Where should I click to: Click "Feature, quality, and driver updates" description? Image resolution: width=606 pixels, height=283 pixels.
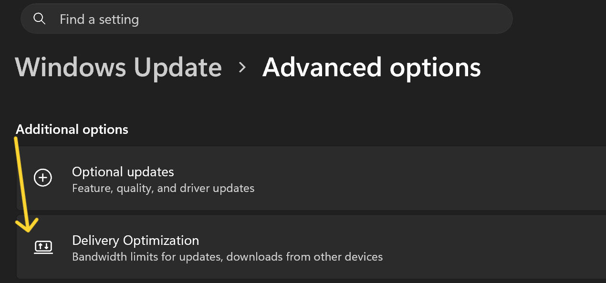(163, 188)
